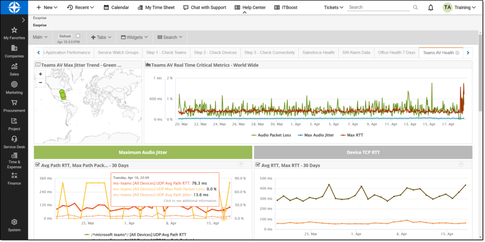
Task: Click green location marker on world map
Action: point(63,95)
